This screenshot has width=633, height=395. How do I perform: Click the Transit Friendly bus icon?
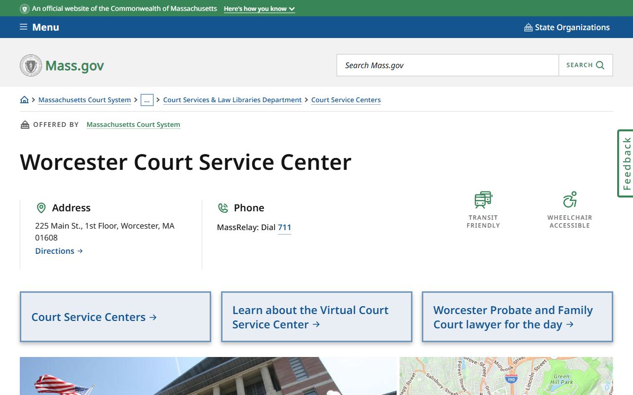[483, 199]
